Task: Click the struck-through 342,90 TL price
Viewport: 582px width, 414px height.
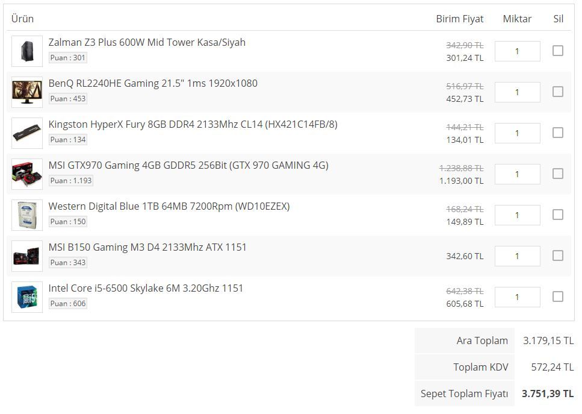Action: click(x=465, y=45)
